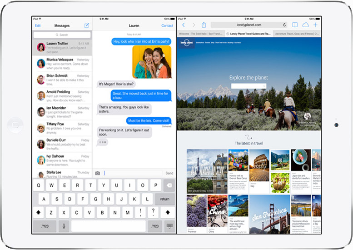Close the Lonely Planet tab
This screenshot has height=250, width=353.
228,34
